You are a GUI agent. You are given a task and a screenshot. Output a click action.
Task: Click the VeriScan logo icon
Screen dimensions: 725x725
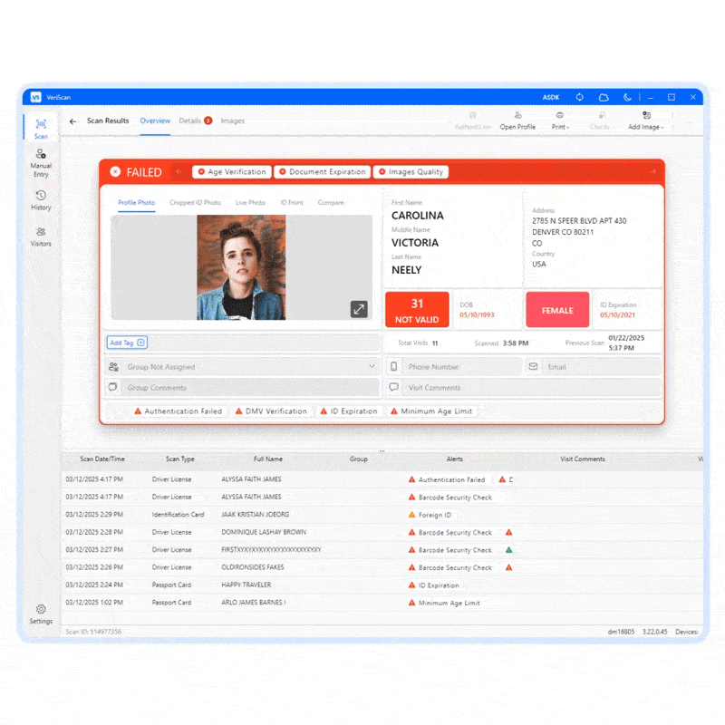point(35,97)
